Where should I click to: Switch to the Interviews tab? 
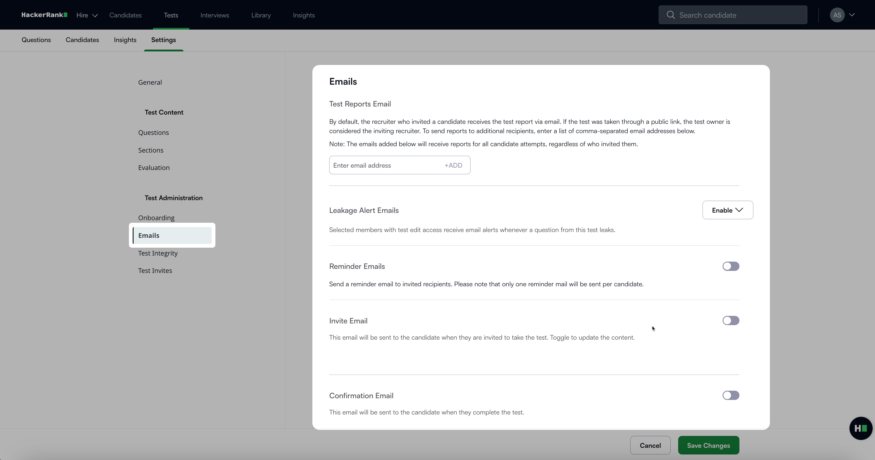point(214,15)
